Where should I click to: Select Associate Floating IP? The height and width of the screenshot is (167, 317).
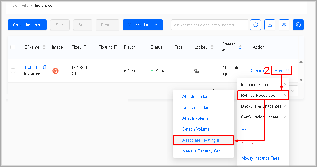coord(202,140)
